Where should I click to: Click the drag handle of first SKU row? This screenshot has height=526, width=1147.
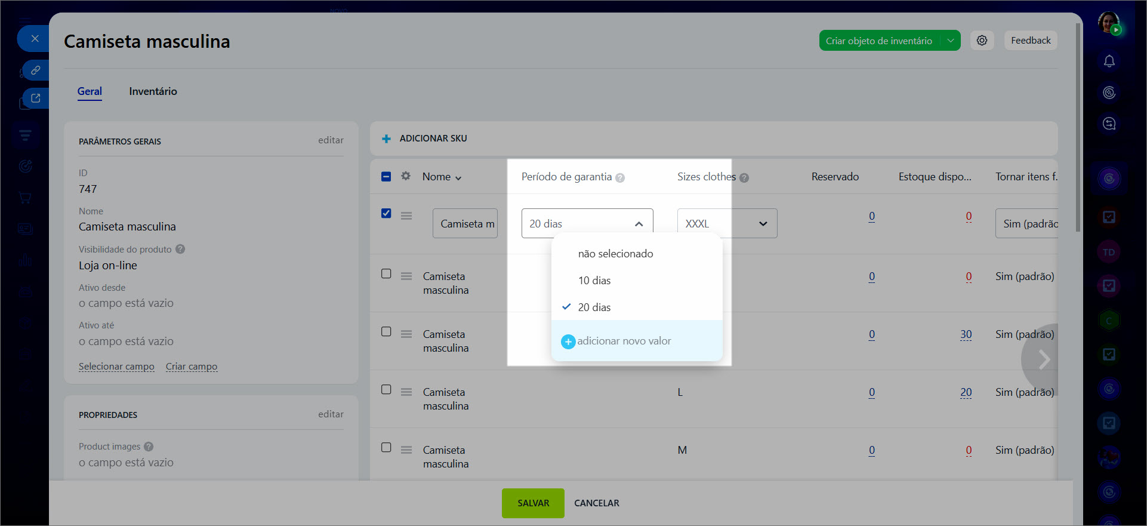[x=406, y=216]
